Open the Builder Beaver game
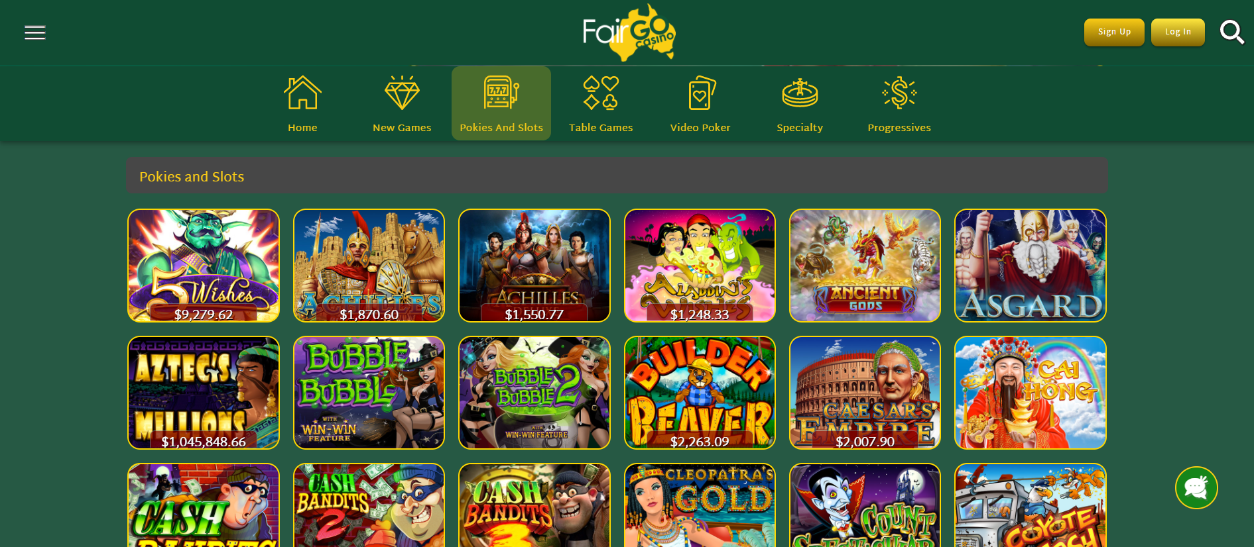The height and width of the screenshot is (547, 1254). 700,393
